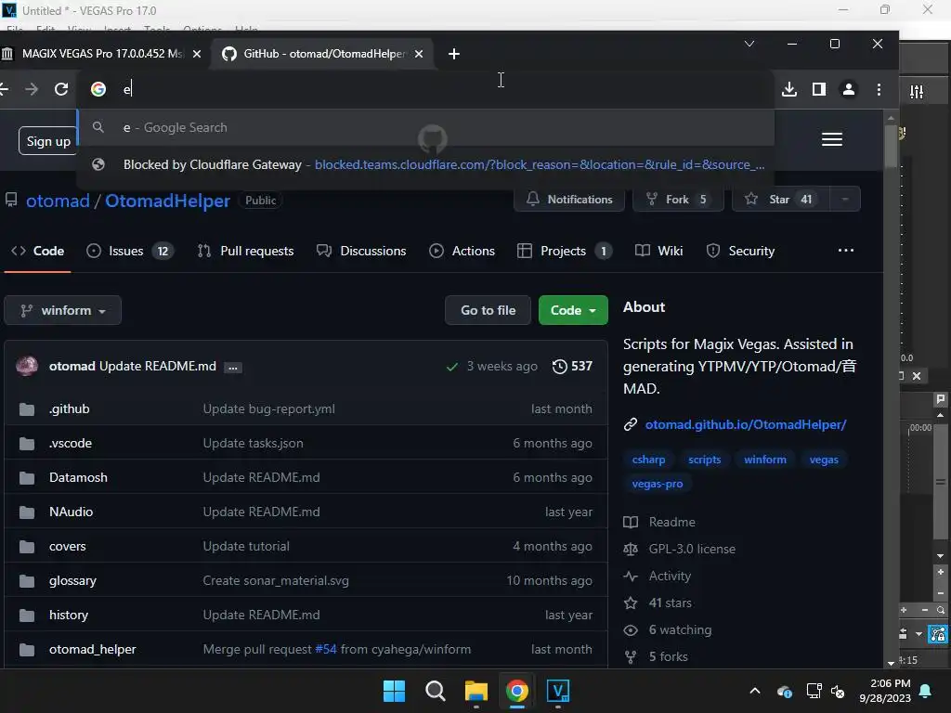Open the Security tab
Image resolution: width=951 pixels, height=713 pixels.
coord(740,251)
